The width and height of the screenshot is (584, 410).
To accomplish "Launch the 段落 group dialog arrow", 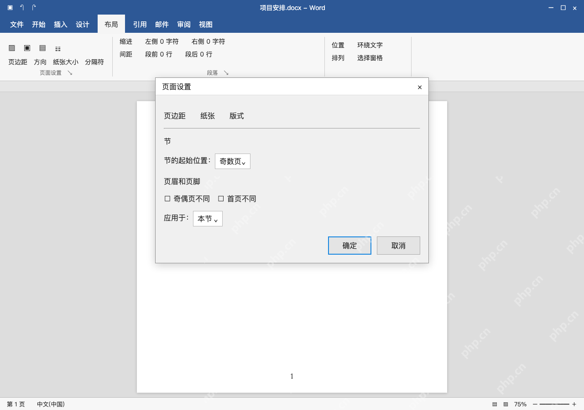I will click(226, 72).
